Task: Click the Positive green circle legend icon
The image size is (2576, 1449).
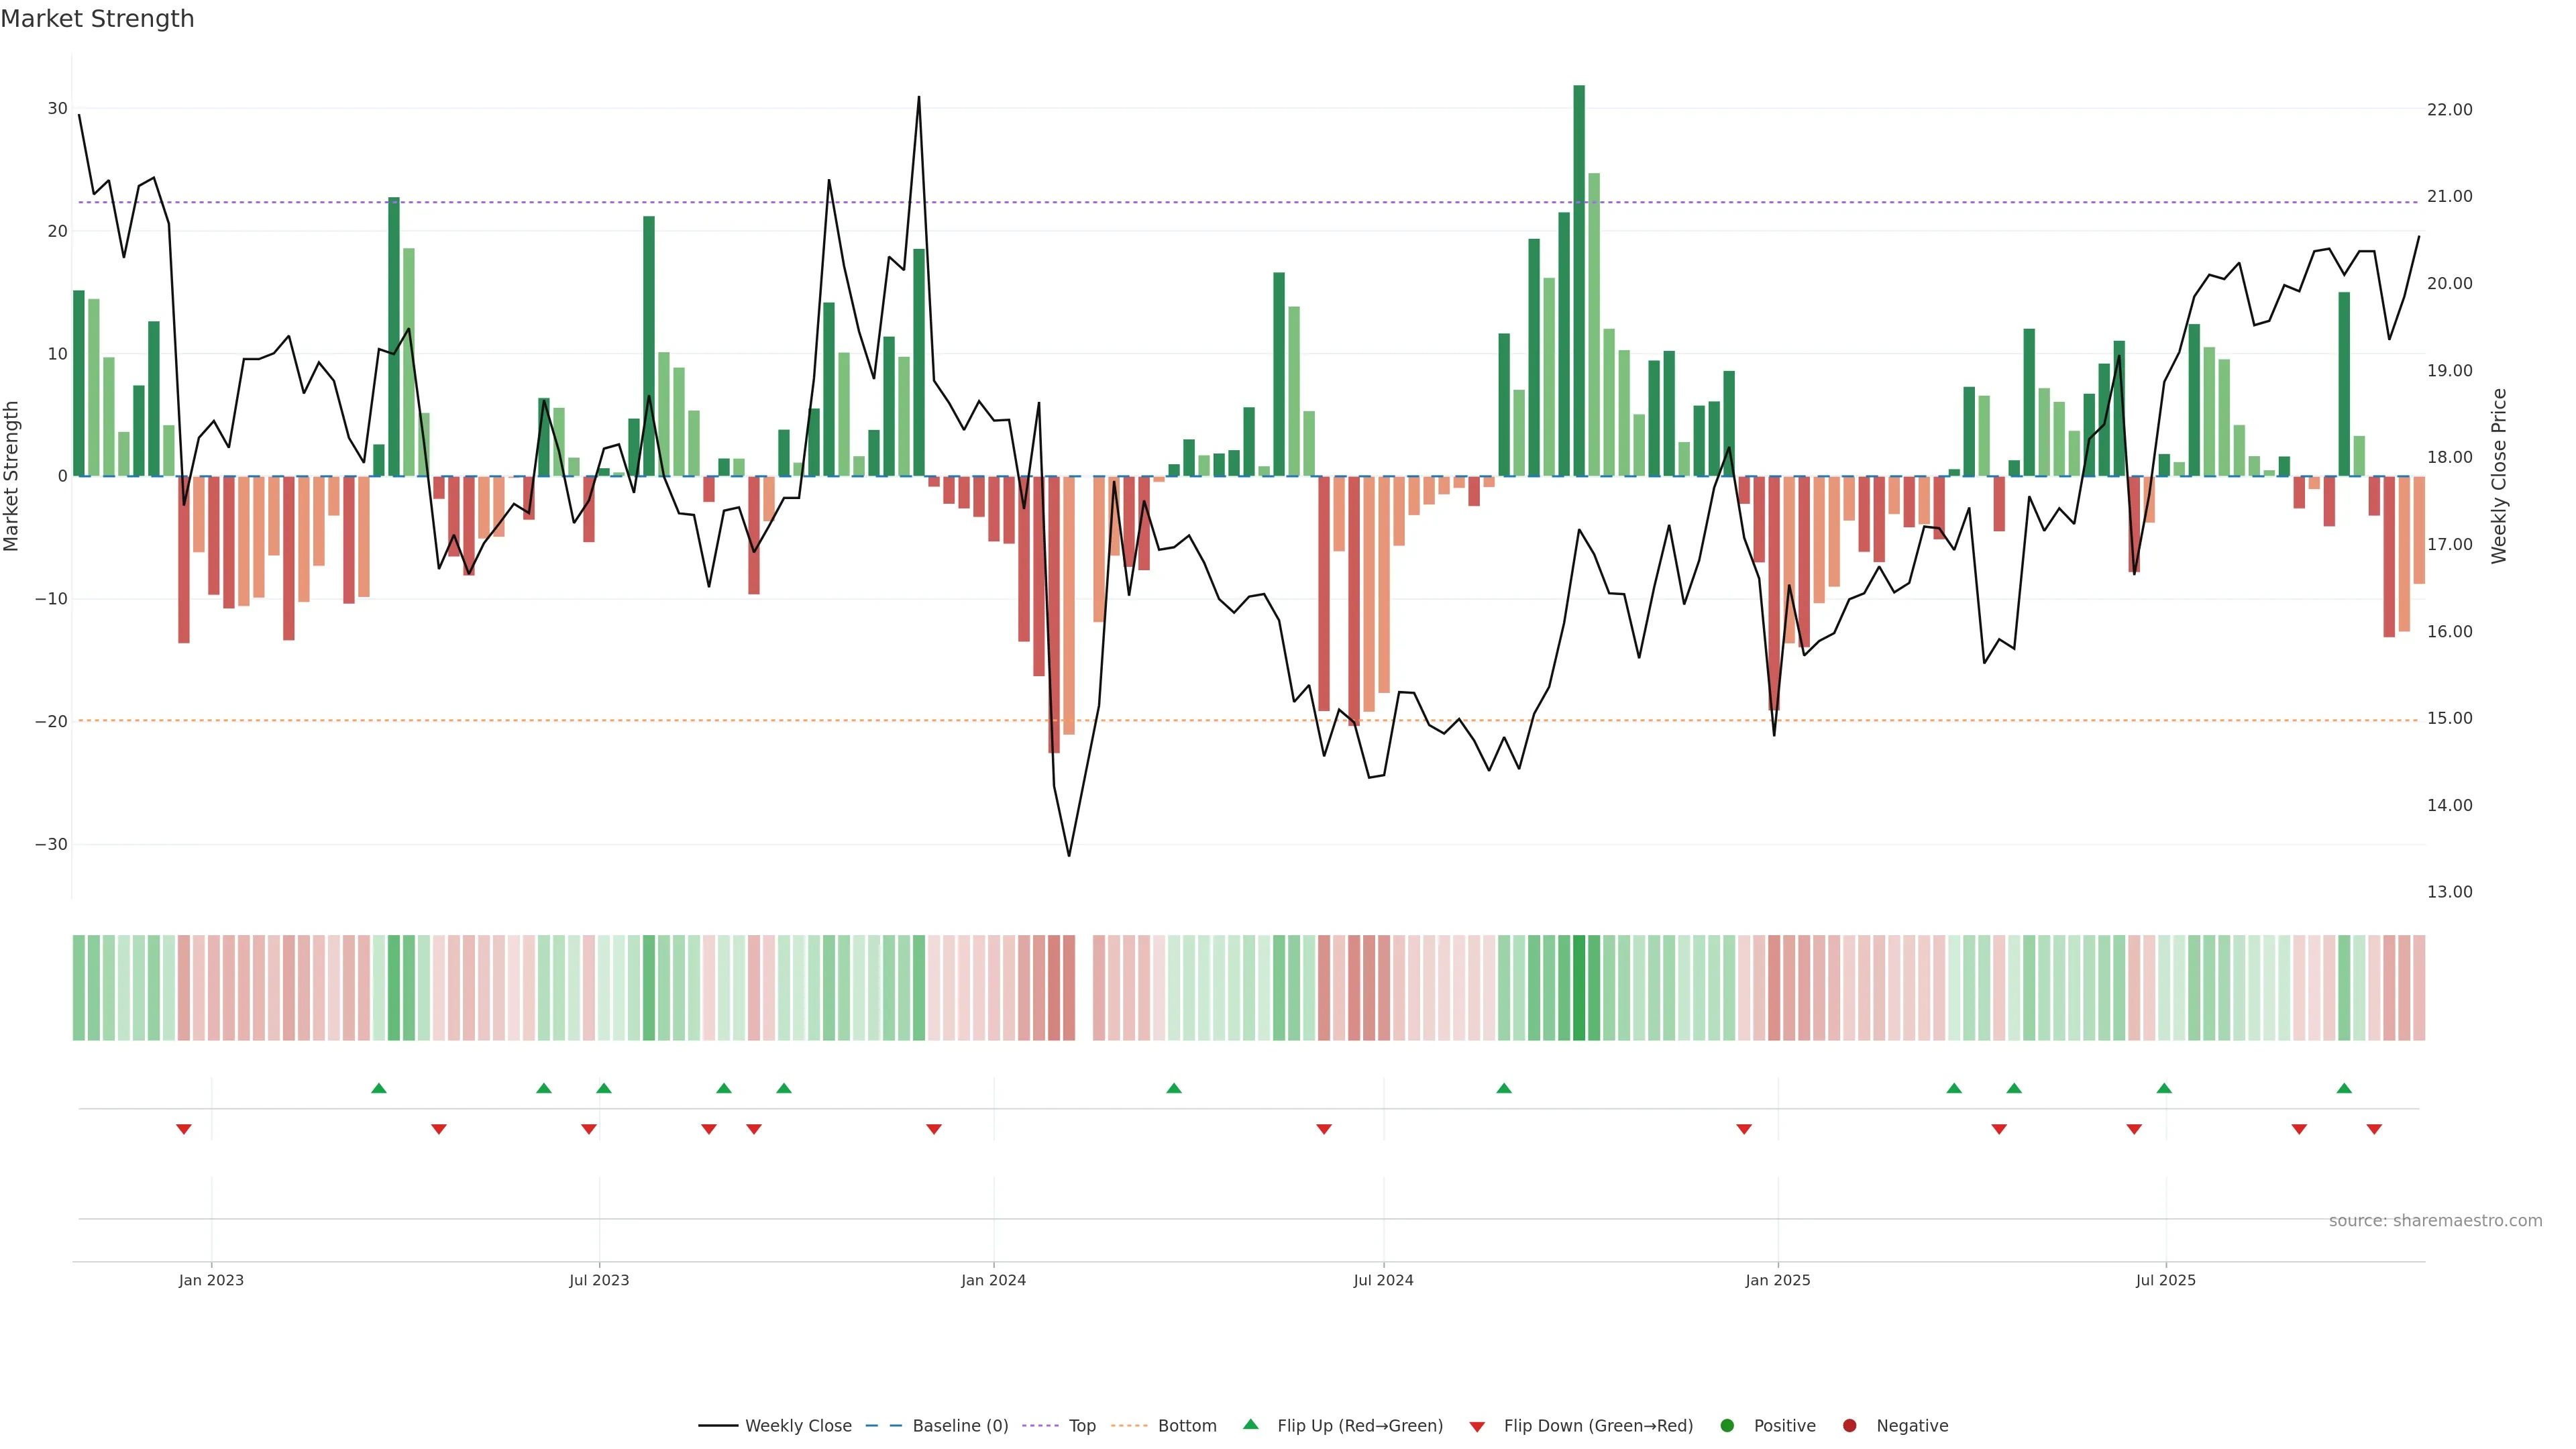Action: click(x=1727, y=1426)
